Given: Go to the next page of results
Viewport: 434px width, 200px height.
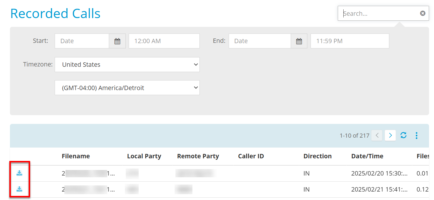Looking at the screenshot, I should (390, 135).
